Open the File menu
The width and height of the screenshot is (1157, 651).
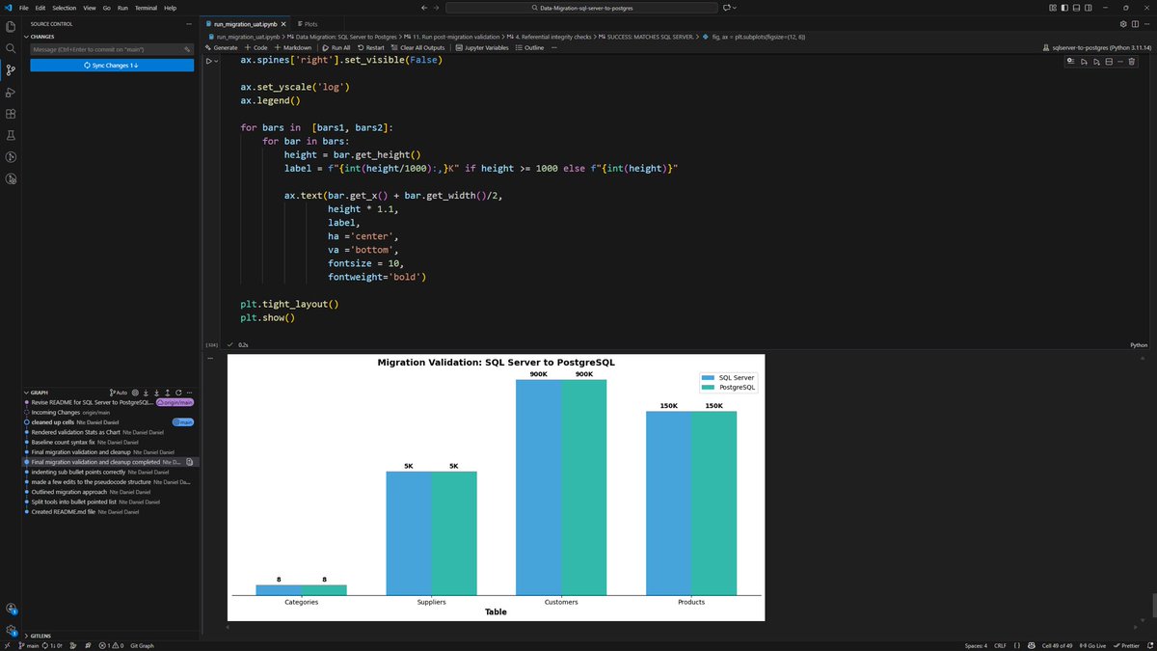(x=23, y=7)
